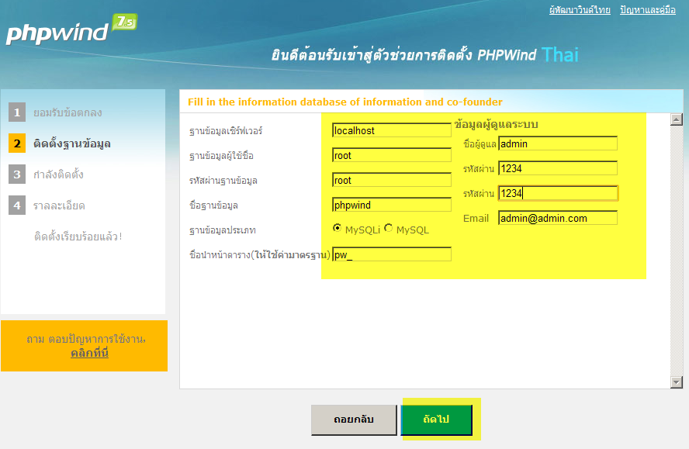This screenshot has height=449, width=689.
Task: Click the scrollbar up arrow
Action: 677,119
